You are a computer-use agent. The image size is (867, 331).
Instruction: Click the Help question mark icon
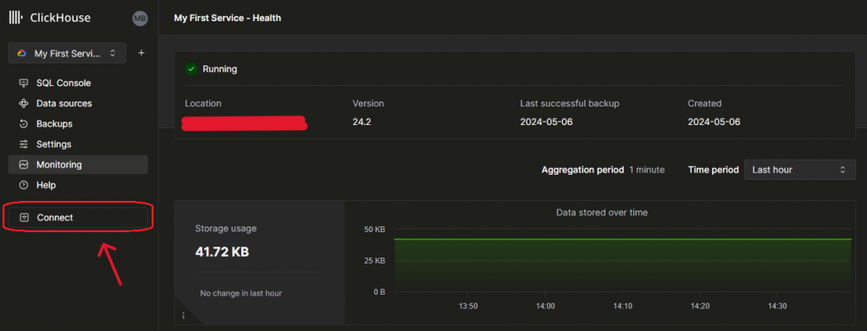coord(24,186)
